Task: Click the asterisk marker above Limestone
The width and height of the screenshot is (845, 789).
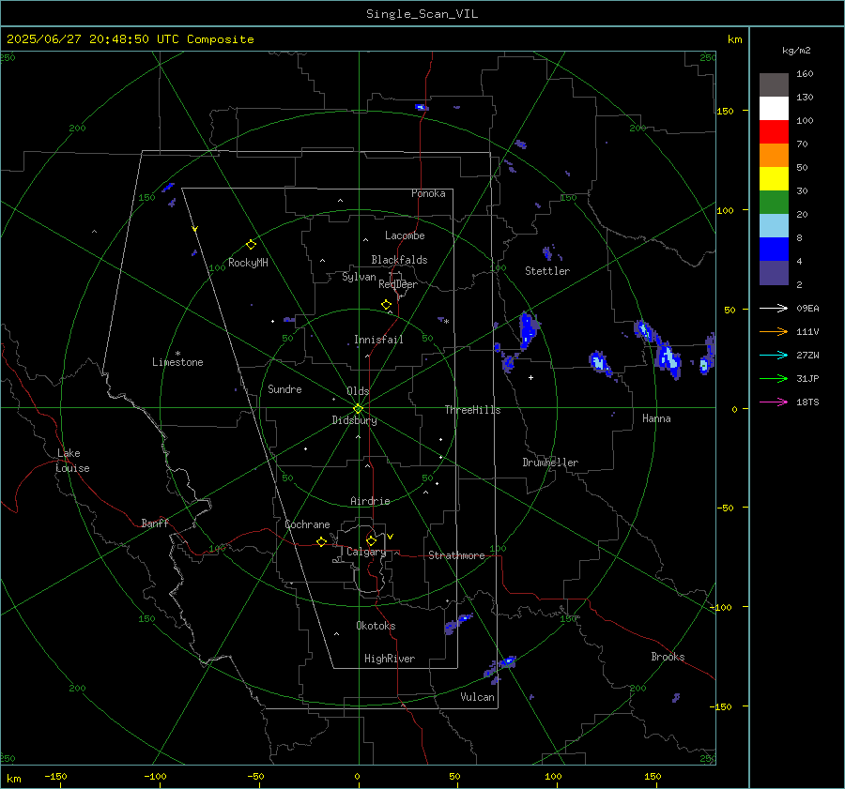Action: [x=177, y=354]
